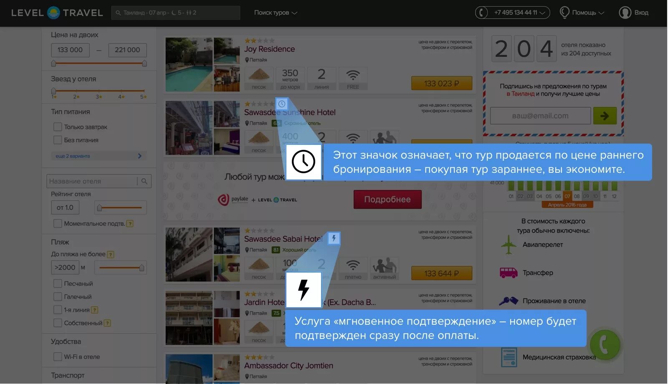The image size is (668, 384).
Task: Click the tour search field in header
Action: (176, 13)
